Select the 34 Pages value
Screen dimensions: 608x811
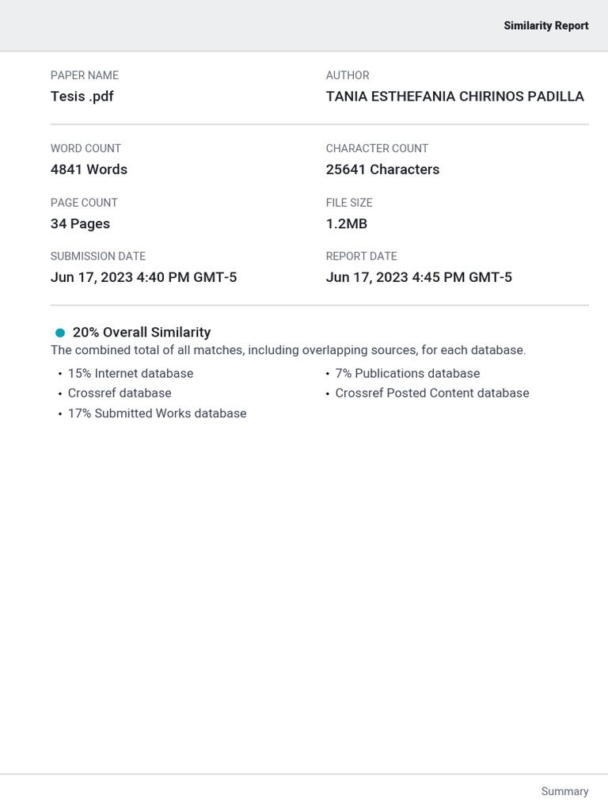80,223
